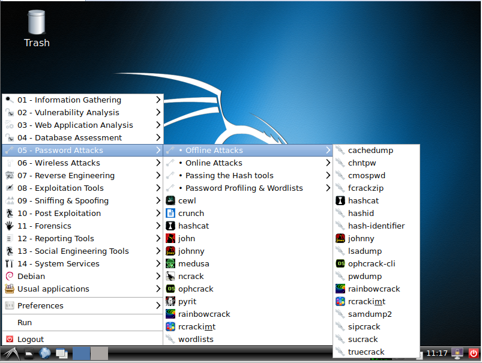Expand 06 - Wireless Attacks arrow
This screenshot has width=482, height=363.
tap(158, 163)
